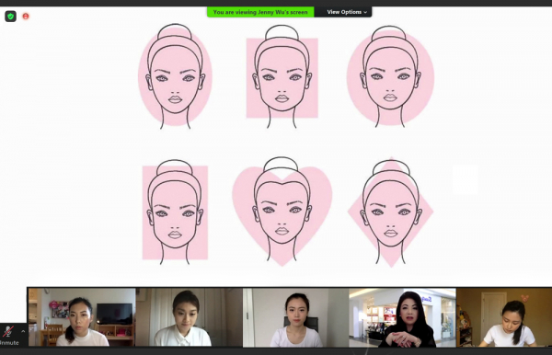The image size is (552, 355).
Task: Click the diamond face shape illustration
Action: [390, 212]
